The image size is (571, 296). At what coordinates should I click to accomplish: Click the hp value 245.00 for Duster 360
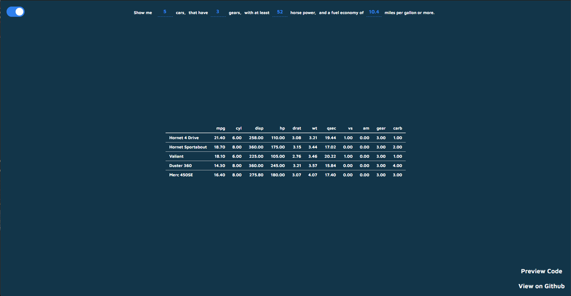278,166
